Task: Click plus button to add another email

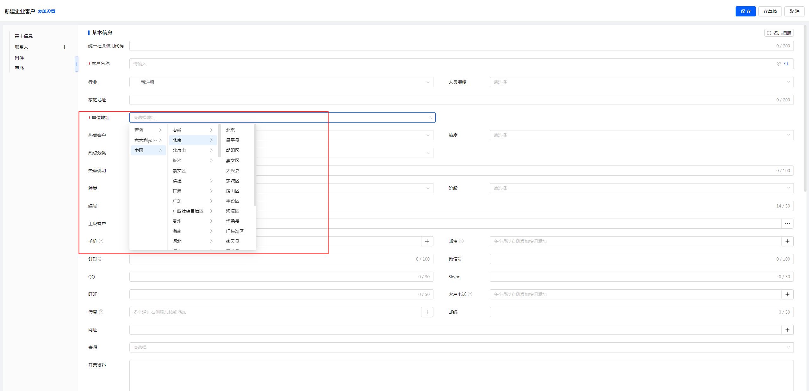Action: click(787, 241)
